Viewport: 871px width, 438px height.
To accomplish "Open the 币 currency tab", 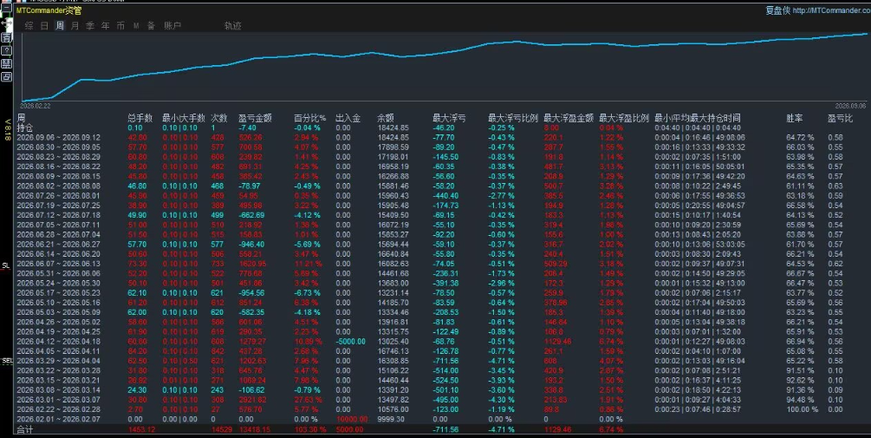I will [120, 25].
